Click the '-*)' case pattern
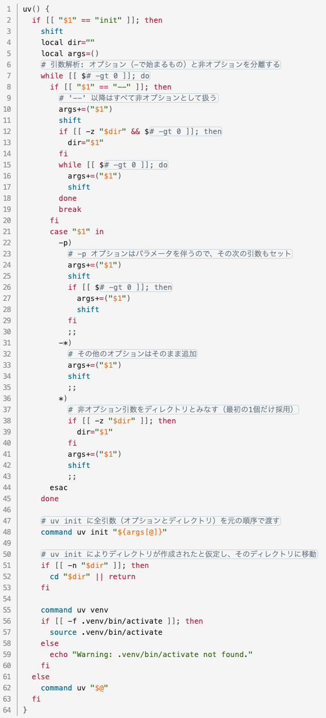This screenshot has width=326, height=718. coord(65,343)
